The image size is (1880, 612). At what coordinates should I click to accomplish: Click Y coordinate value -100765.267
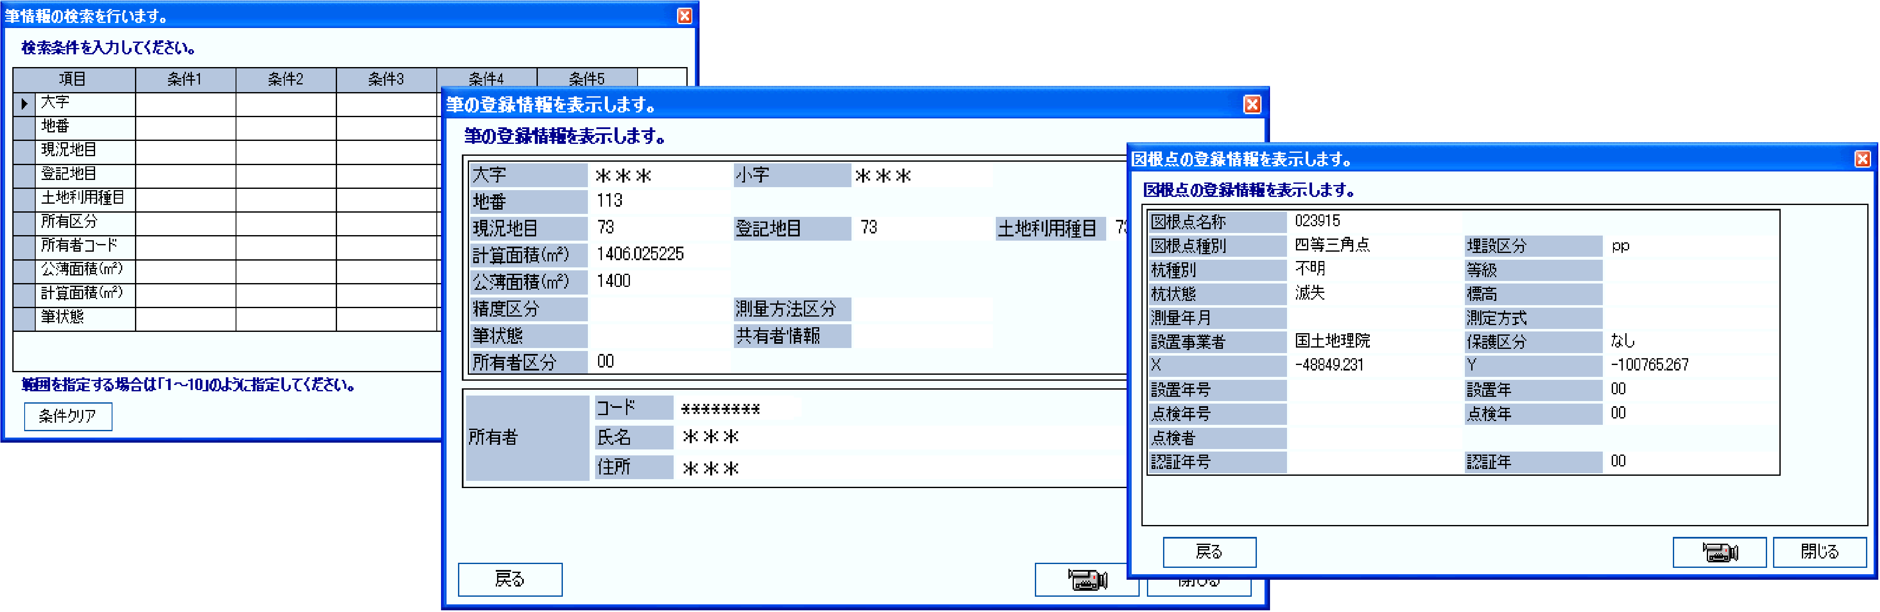click(x=1650, y=365)
